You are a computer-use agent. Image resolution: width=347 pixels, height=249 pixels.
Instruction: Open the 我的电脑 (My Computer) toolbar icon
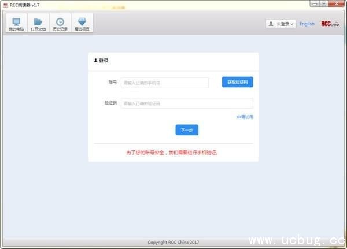point(16,23)
